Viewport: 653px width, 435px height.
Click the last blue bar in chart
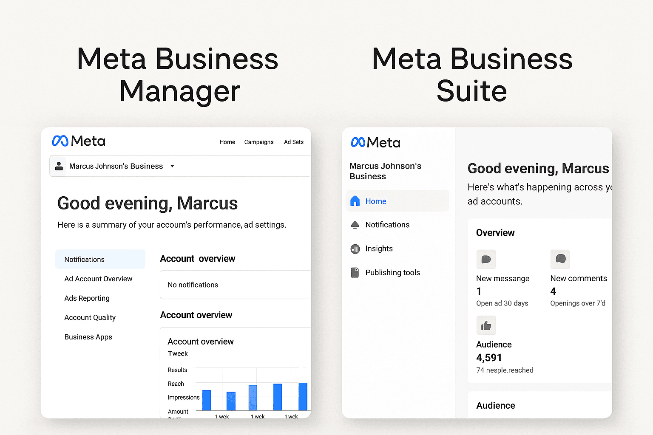click(x=303, y=396)
